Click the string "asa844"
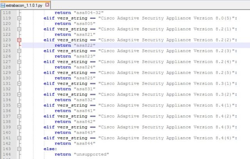The height and width of the screenshot is (159, 250). tap(84, 143)
